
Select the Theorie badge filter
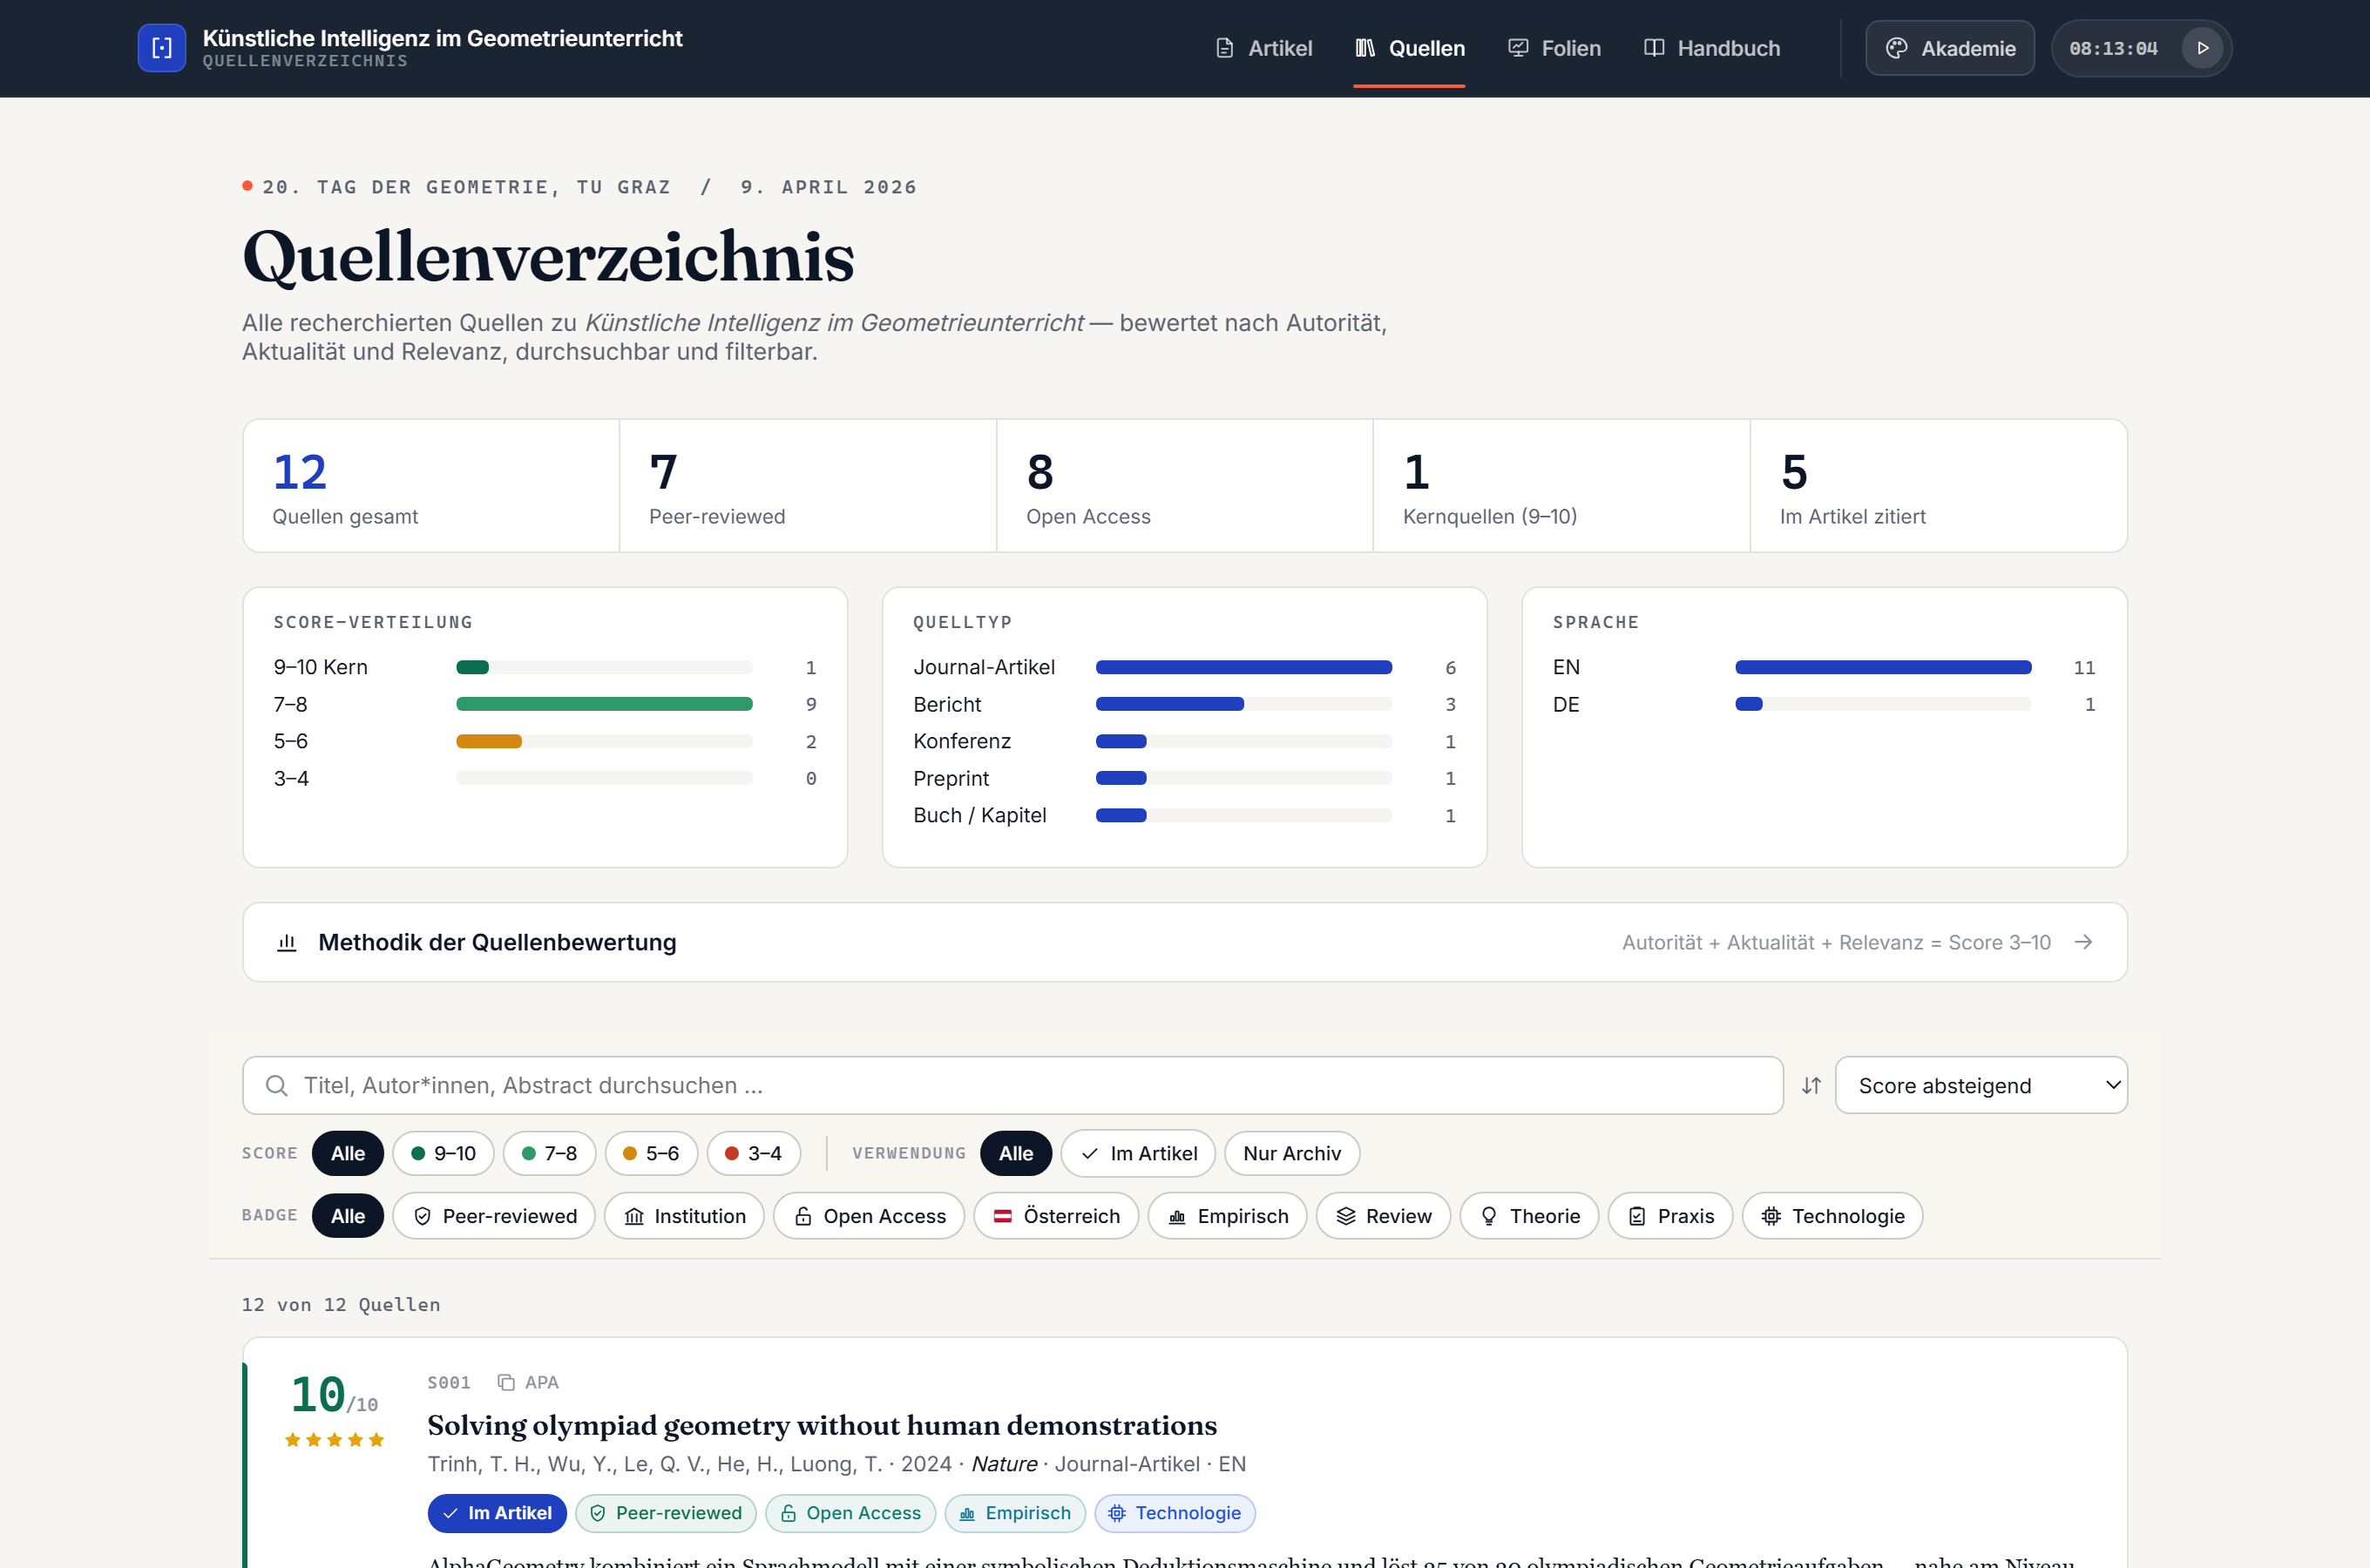click(x=1529, y=1216)
